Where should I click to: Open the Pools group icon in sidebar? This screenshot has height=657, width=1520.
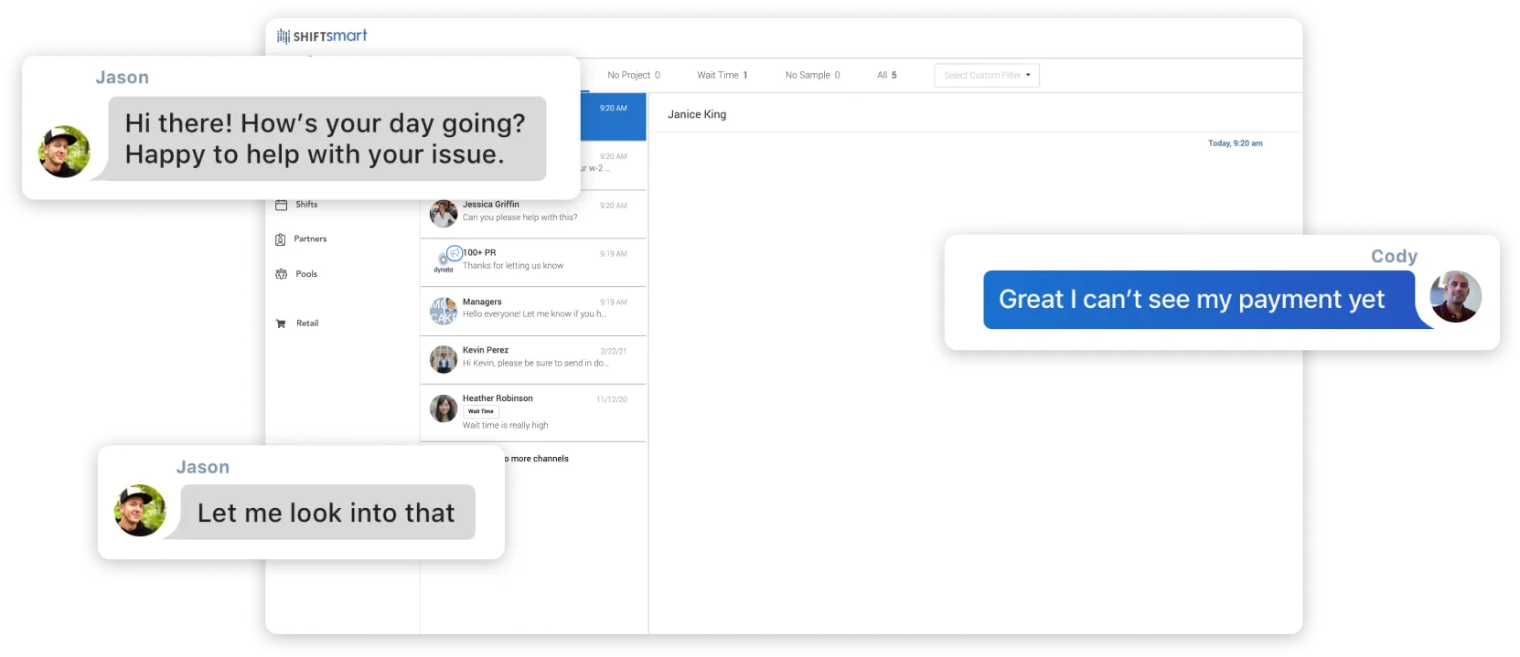pos(282,274)
